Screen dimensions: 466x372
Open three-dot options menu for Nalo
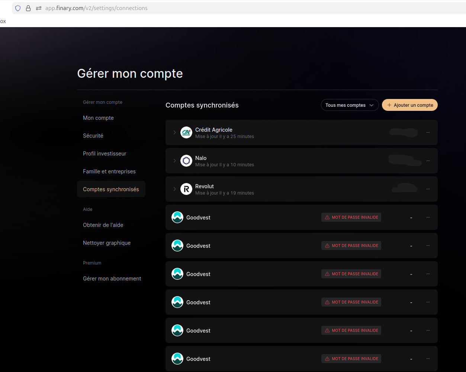(428, 161)
